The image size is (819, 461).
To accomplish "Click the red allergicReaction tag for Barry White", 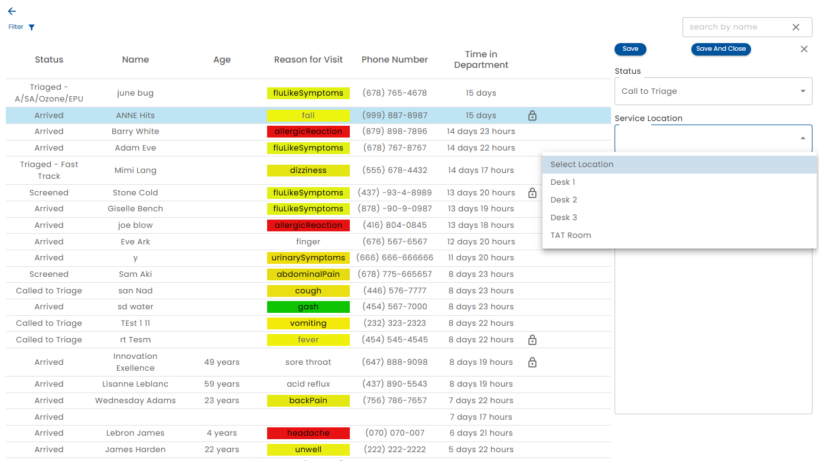I will pos(308,132).
